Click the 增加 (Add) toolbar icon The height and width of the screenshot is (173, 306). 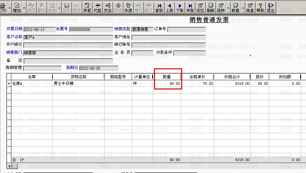pyautogui.click(x=17, y=8)
